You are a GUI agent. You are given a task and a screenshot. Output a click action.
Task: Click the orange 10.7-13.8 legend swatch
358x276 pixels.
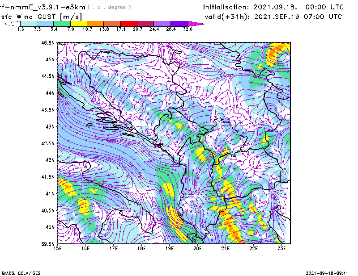point(95,24)
